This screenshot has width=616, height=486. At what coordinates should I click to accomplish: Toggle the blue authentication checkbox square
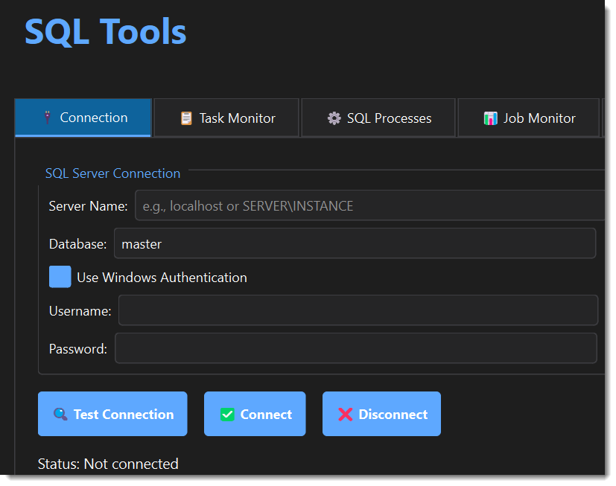(60, 276)
